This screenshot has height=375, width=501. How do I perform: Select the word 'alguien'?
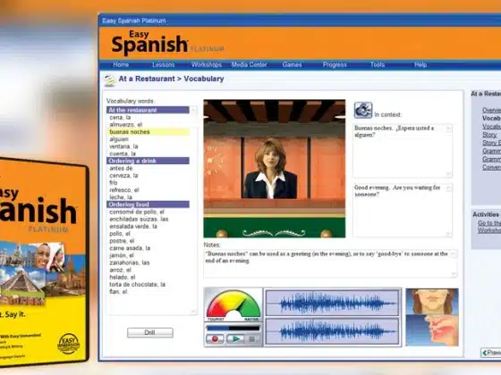119,139
